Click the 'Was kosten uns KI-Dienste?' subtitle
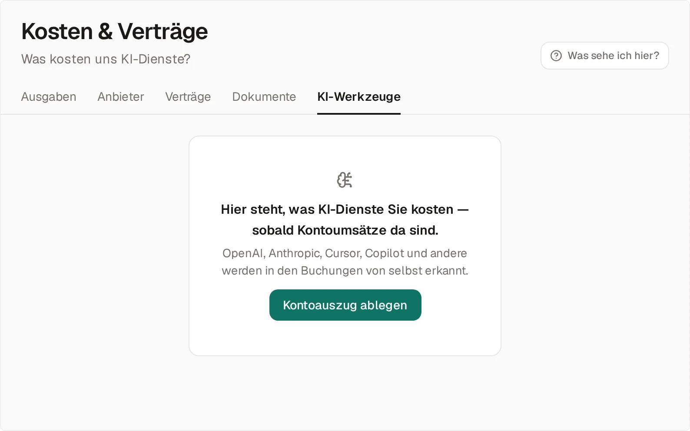 point(106,59)
